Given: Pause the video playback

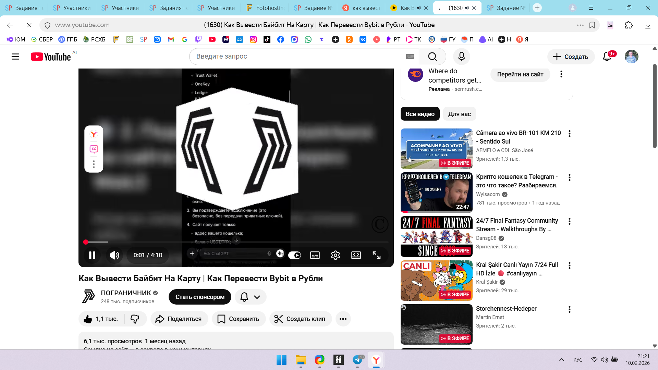Looking at the screenshot, I should [x=92, y=255].
